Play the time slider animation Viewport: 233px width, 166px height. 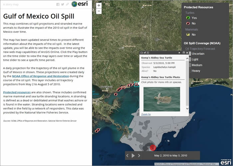[133, 156]
